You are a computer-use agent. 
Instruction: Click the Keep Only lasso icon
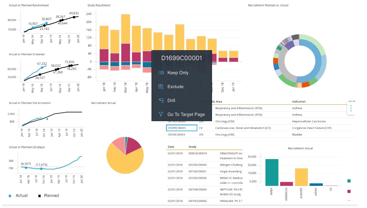coord(161,73)
